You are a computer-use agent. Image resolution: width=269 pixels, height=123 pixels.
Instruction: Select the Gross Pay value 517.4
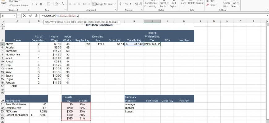tap(115, 44)
